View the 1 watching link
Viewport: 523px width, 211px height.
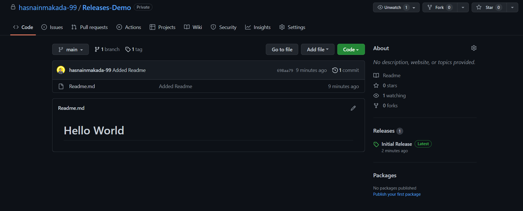[x=394, y=96]
